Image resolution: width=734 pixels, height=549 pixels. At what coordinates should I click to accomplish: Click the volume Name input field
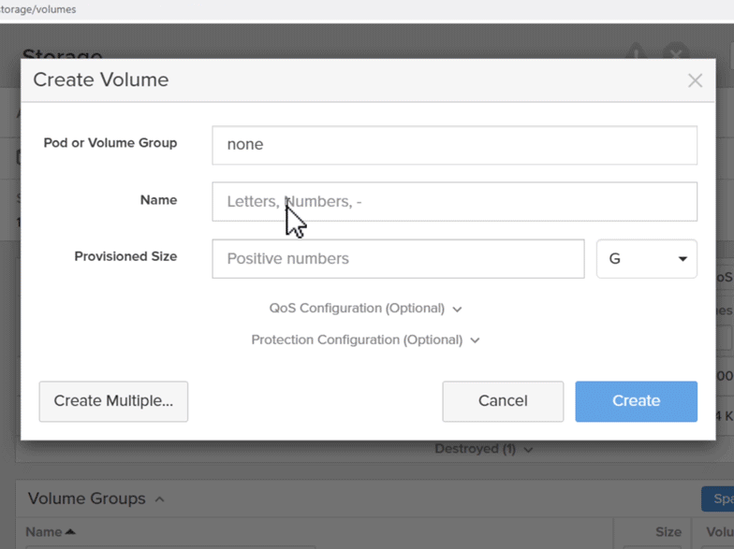454,201
